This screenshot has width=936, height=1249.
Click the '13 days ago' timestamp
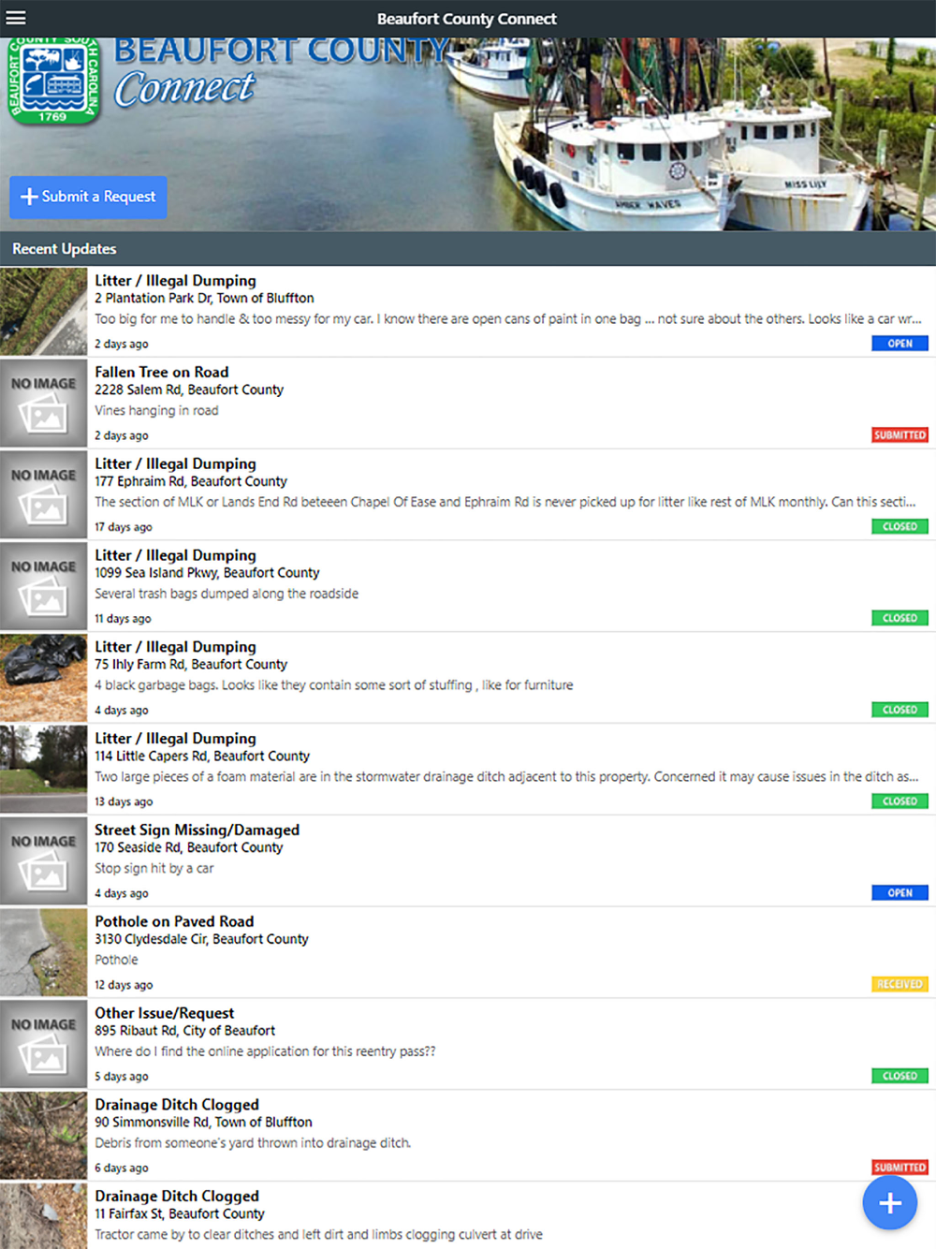click(124, 801)
